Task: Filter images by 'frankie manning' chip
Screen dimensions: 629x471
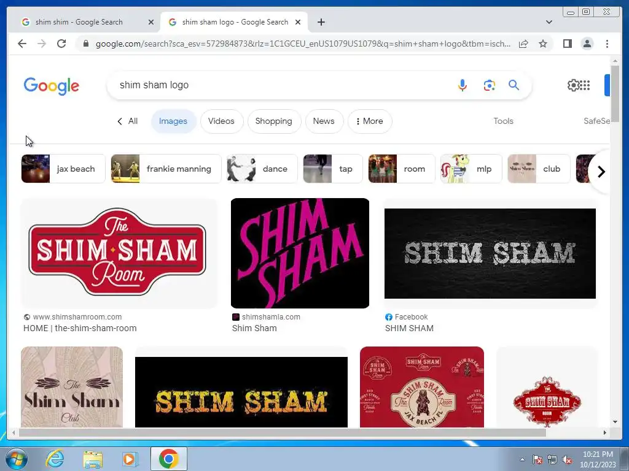Action: [166, 169]
